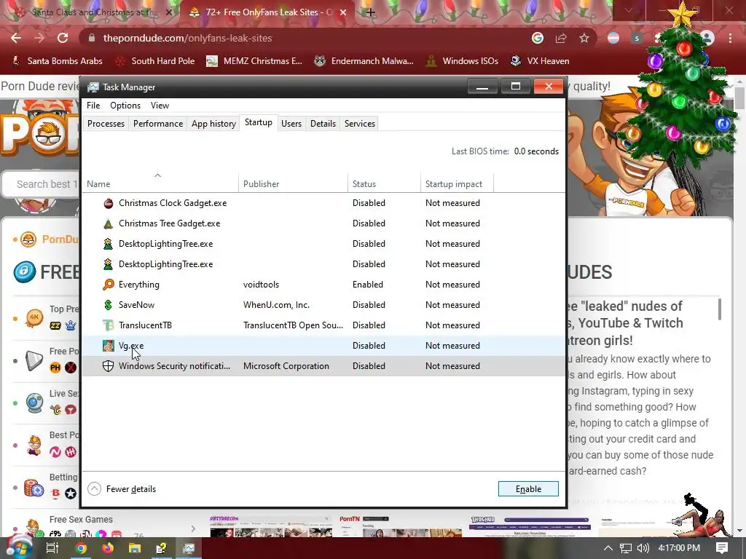Switch to the Users tab
Image resolution: width=746 pixels, height=559 pixels.
(291, 124)
